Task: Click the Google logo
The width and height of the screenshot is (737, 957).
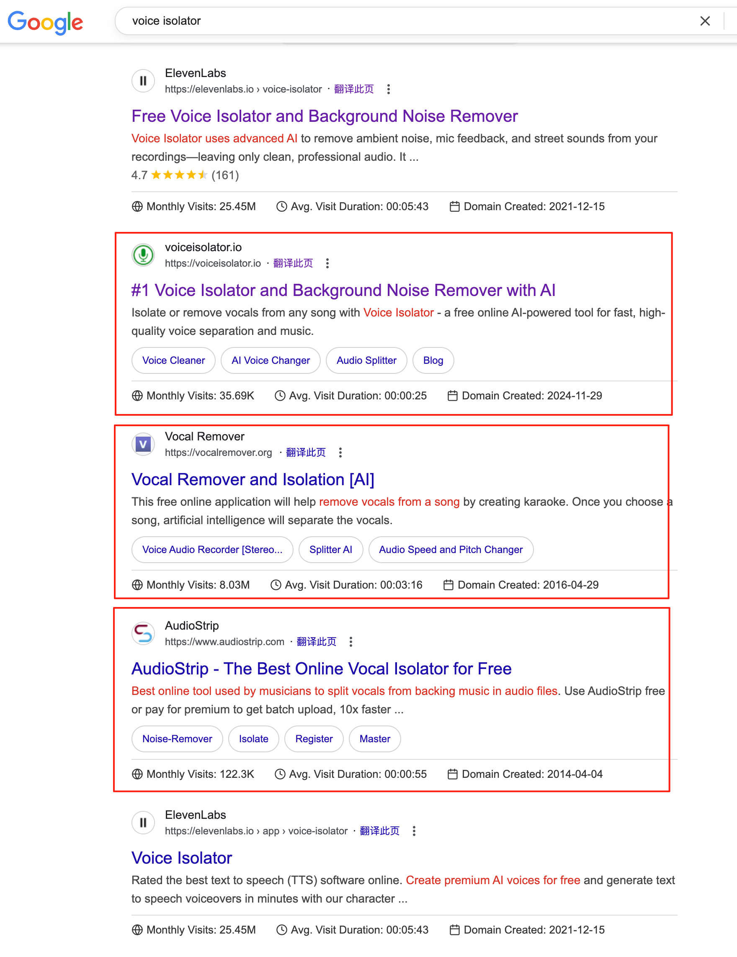Action: pos(45,22)
